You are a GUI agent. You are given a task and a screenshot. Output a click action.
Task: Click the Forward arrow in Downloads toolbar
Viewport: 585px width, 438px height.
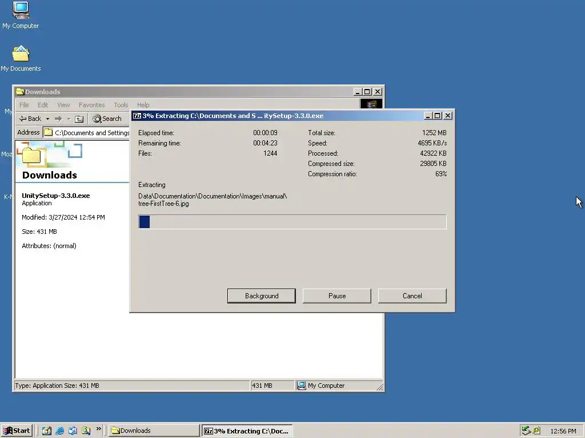tap(58, 119)
